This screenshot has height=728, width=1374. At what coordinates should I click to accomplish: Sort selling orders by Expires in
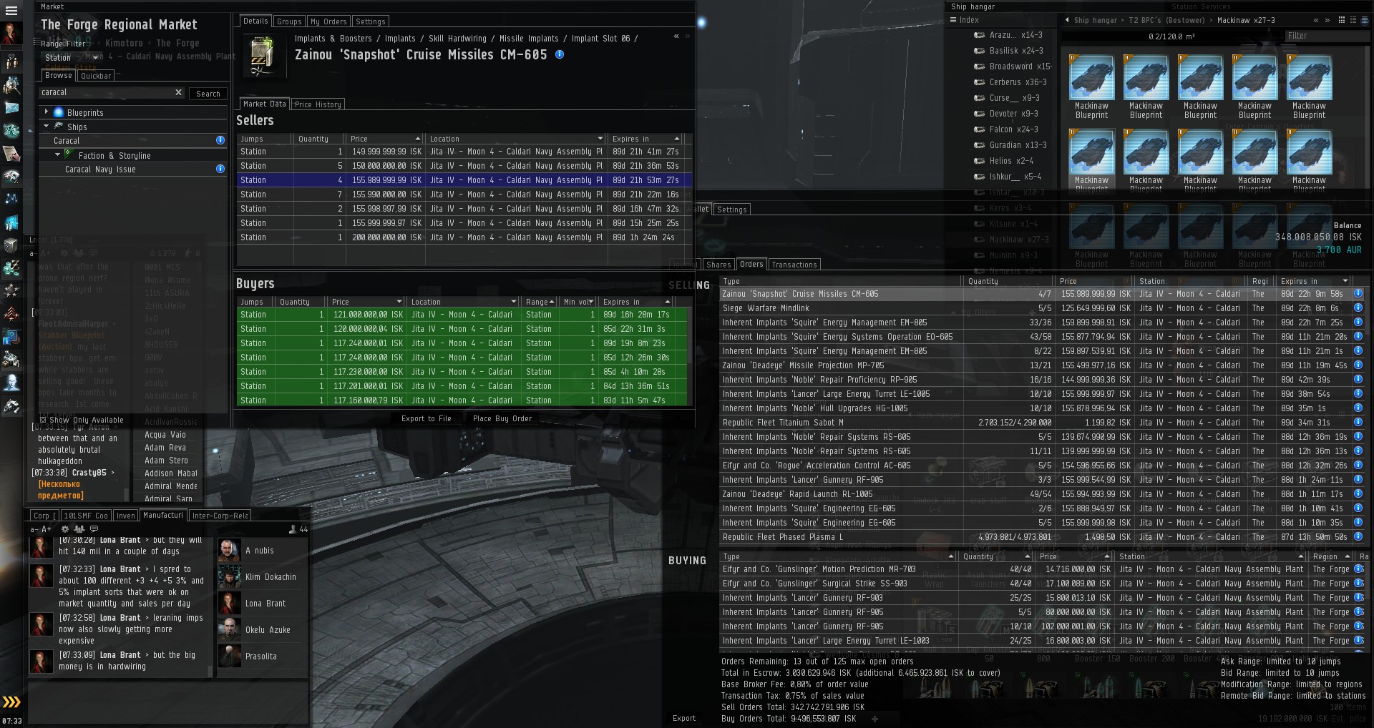click(x=1314, y=281)
